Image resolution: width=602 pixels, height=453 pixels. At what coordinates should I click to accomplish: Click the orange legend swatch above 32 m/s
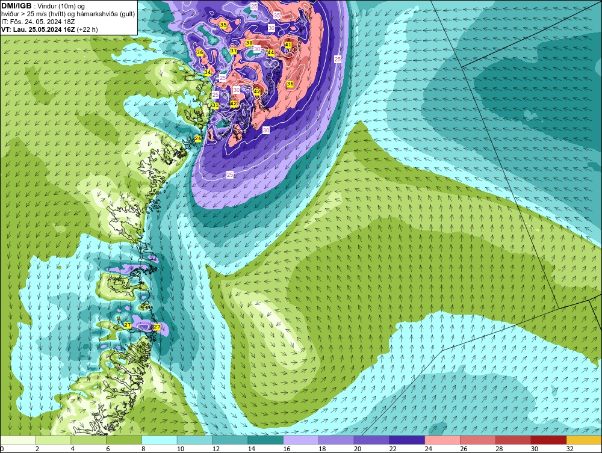(x=583, y=440)
